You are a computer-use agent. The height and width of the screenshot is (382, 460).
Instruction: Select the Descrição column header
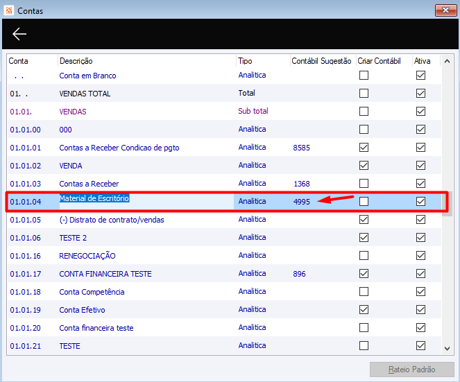click(x=76, y=61)
